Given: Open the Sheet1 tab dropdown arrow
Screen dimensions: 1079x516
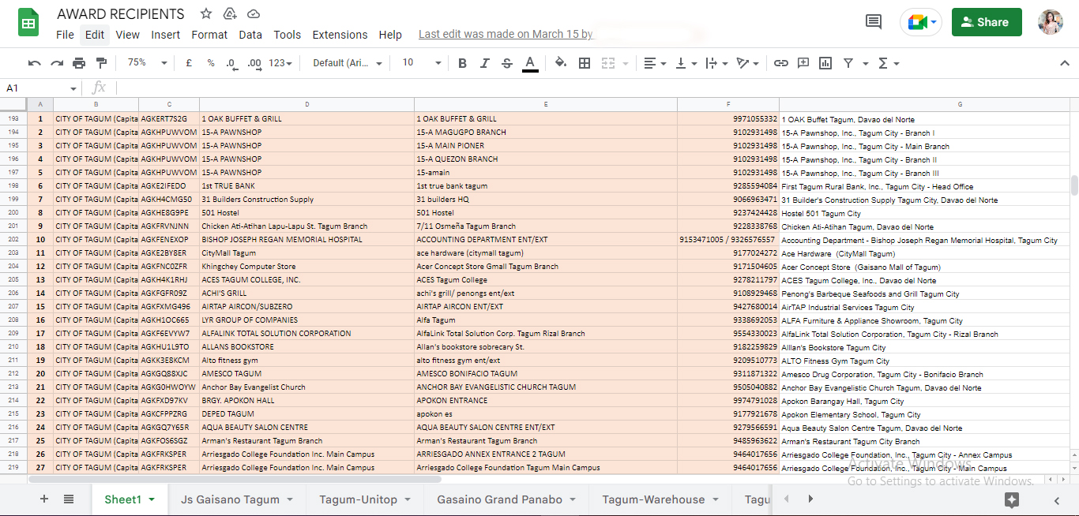Looking at the screenshot, I should [152, 499].
